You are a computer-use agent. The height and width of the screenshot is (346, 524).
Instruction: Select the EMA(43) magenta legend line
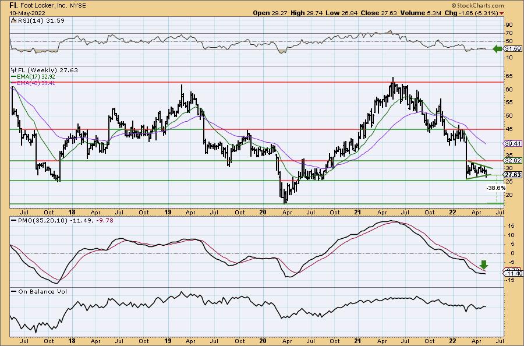tap(14, 83)
